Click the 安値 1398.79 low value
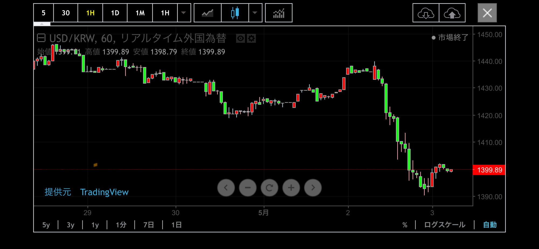 [155, 52]
